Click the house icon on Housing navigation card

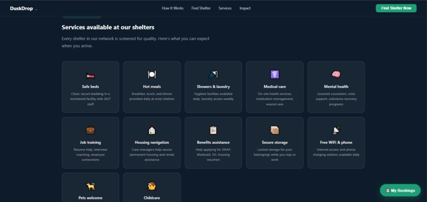pos(152,130)
